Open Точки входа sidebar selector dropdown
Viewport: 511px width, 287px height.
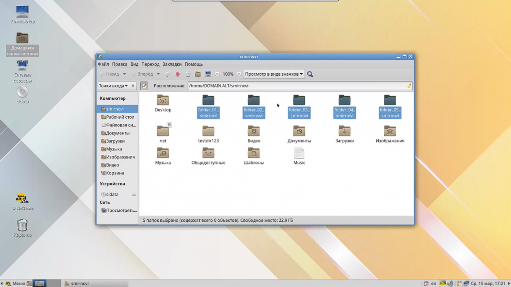(x=113, y=86)
